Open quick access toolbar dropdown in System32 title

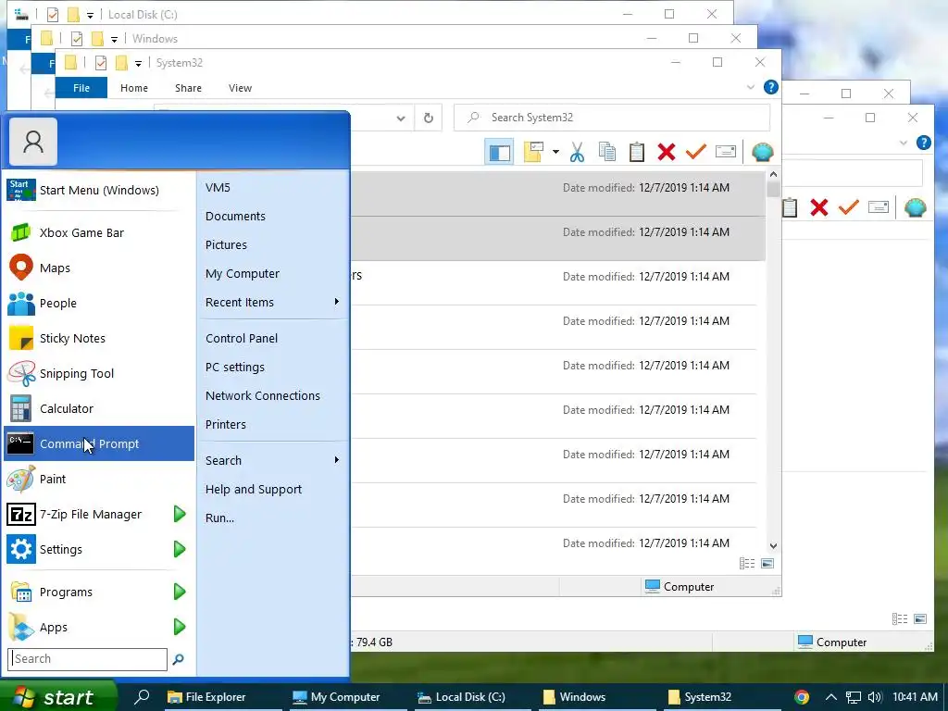[139, 63]
